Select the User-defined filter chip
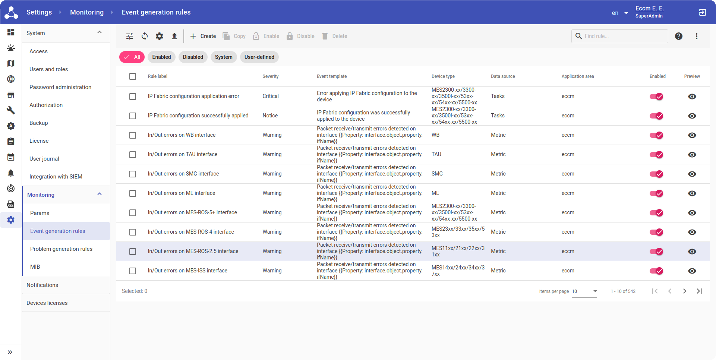Viewport: 716px width, 360px height. point(259,57)
